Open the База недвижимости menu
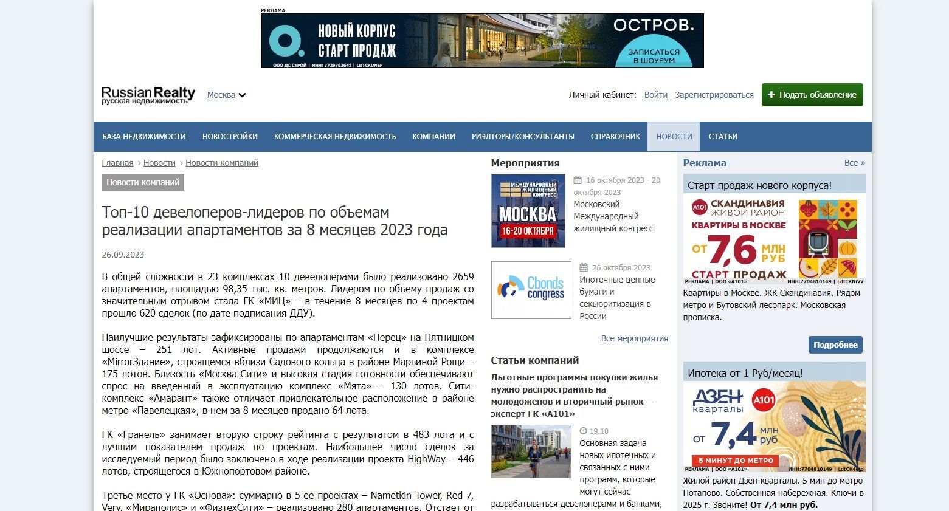Viewport: 949px width, 511px height. [144, 137]
